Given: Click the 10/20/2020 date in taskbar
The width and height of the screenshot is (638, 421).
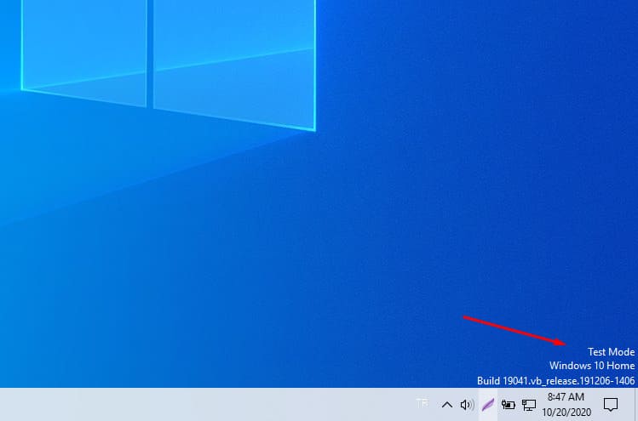Looking at the screenshot, I should coord(566,412).
